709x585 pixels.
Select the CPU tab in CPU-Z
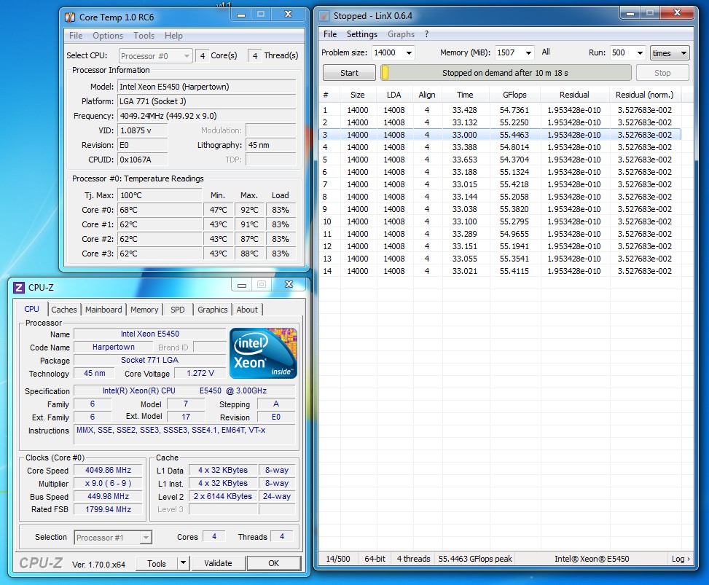click(x=31, y=309)
